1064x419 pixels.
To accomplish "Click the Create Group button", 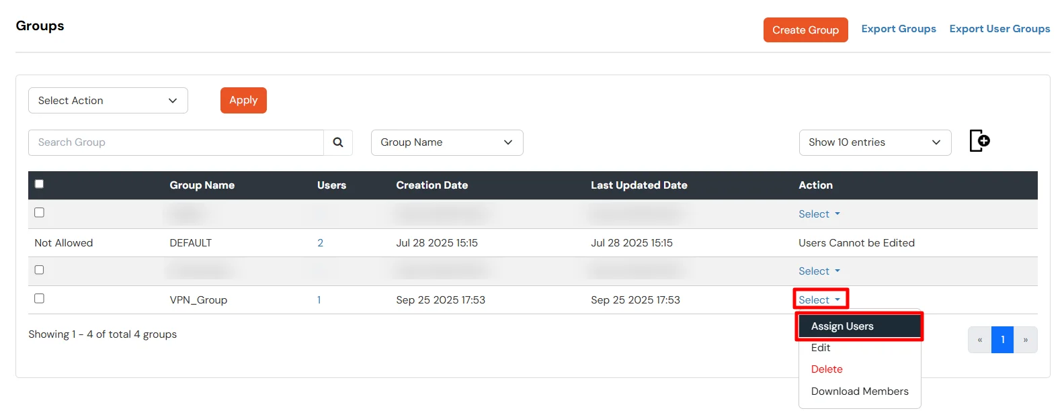I will (805, 30).
